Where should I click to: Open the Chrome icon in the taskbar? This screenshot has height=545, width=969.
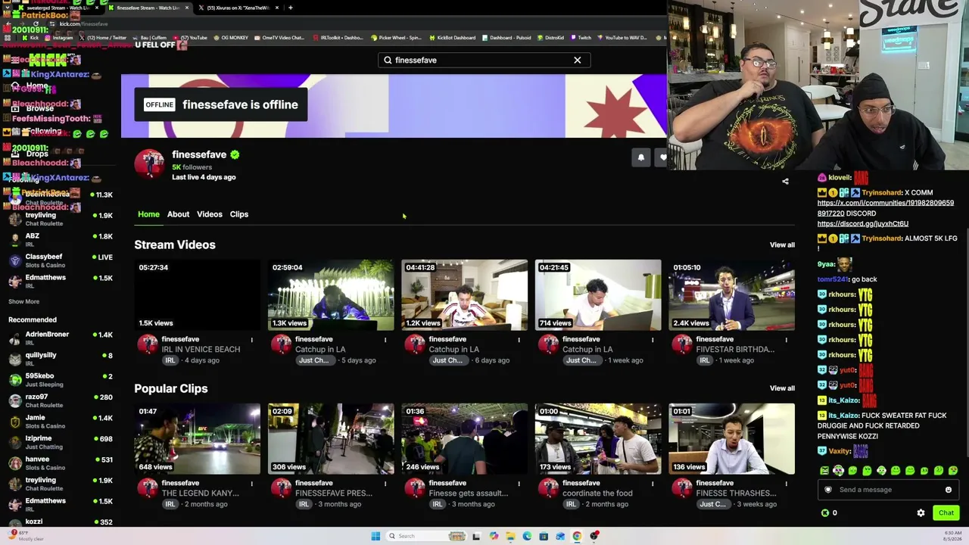577,536
